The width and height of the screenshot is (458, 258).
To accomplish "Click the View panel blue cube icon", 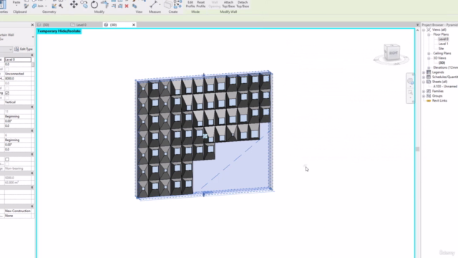I will click(x=135, y=6).
